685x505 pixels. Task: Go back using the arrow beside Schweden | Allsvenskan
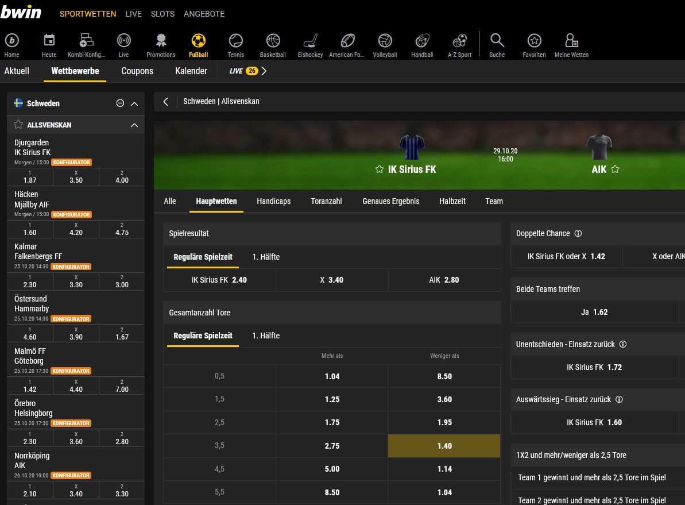tap(165, 102)
